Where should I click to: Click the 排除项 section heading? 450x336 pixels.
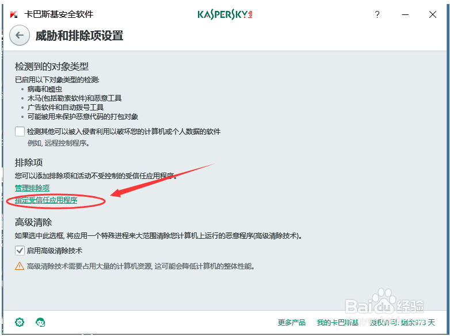[29, 162]
